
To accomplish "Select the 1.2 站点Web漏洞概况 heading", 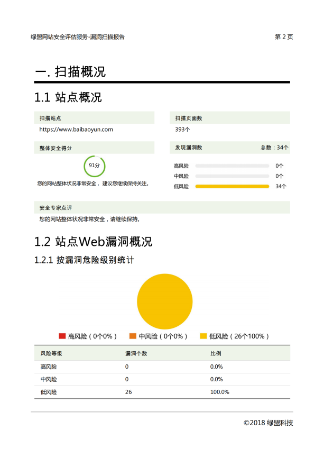I will tap(93, 242).
